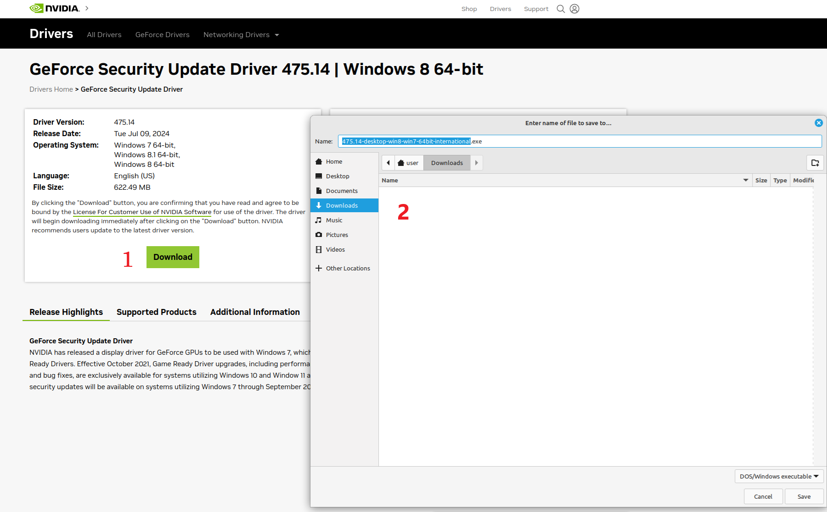Click Save in save dialog
This screenshot has height=512, width=827.
pos(804,496)
